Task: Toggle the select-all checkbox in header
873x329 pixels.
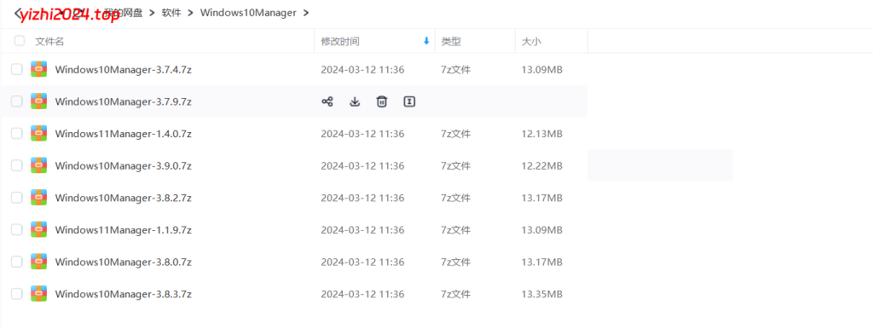Action: pos(20,41)
